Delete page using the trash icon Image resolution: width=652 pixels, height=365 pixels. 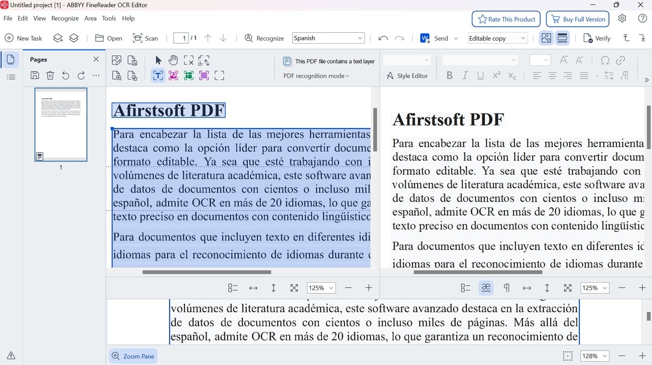tap(50, 76)
